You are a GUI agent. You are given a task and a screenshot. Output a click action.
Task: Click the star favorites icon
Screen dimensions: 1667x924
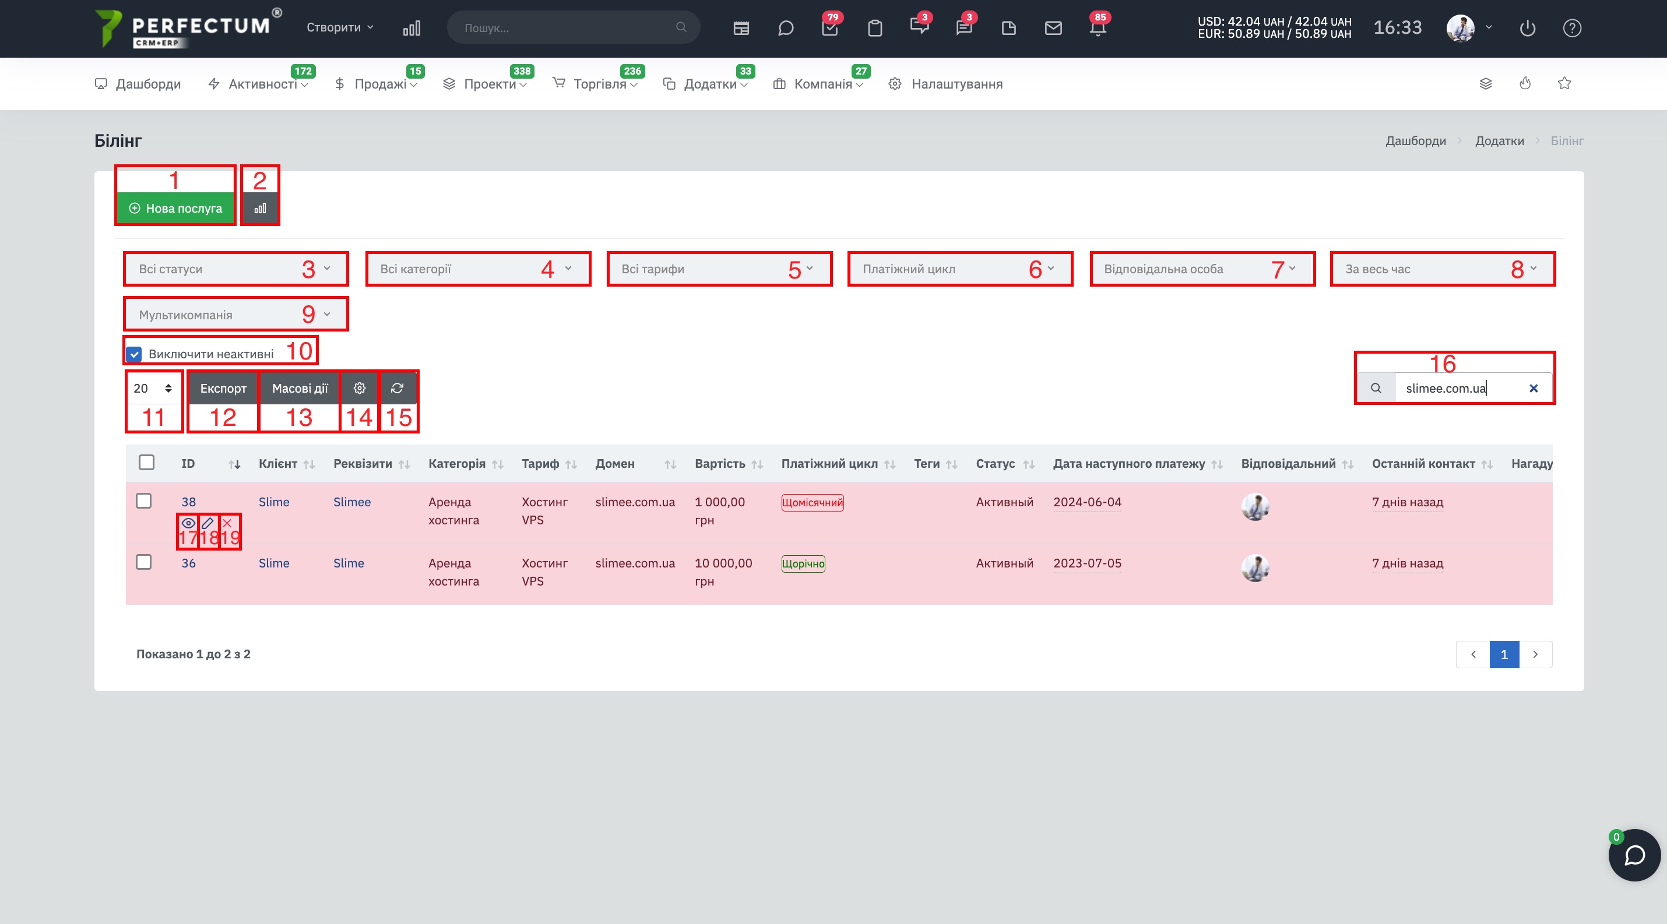1565,83
